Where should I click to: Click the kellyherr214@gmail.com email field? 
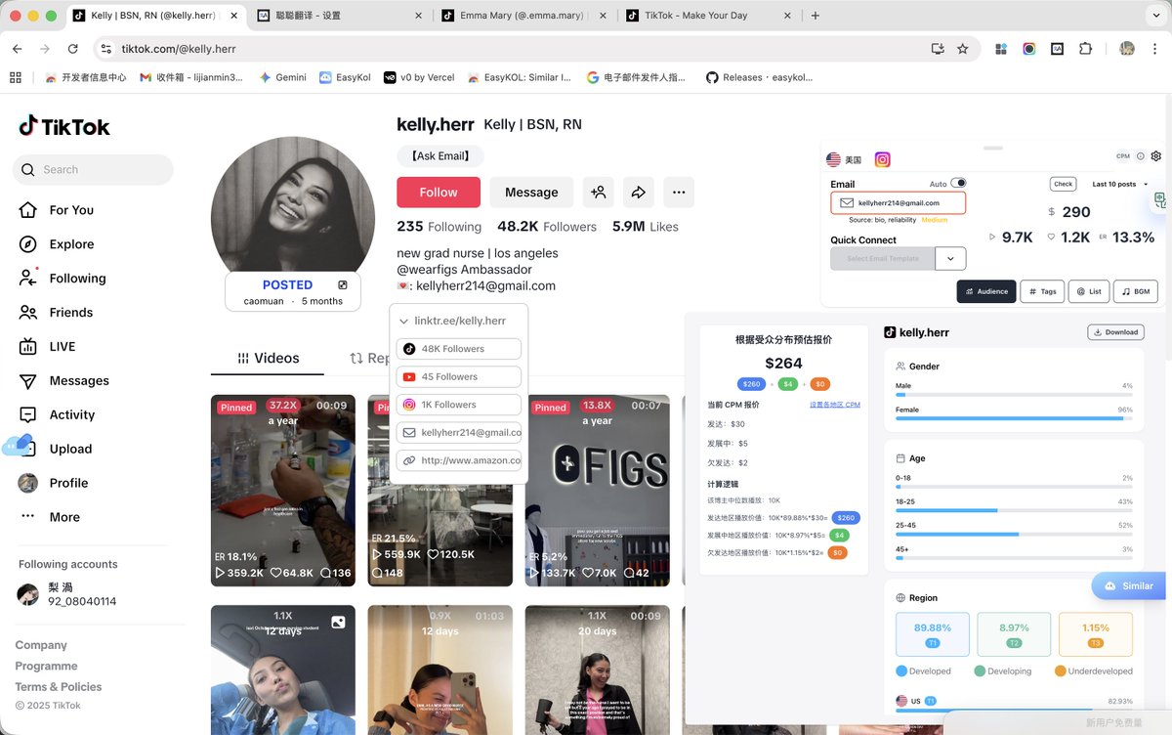pos(899,203)
